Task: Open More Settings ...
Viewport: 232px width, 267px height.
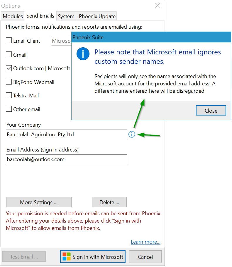Action: point(39,202)
